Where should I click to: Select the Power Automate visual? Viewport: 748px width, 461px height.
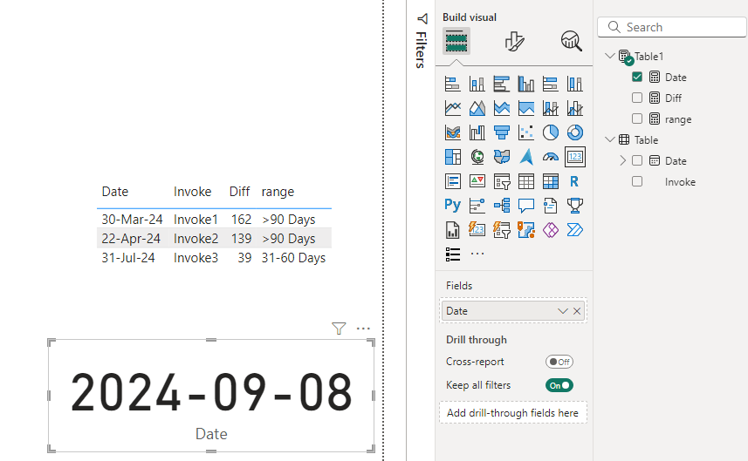coord(575,230)
